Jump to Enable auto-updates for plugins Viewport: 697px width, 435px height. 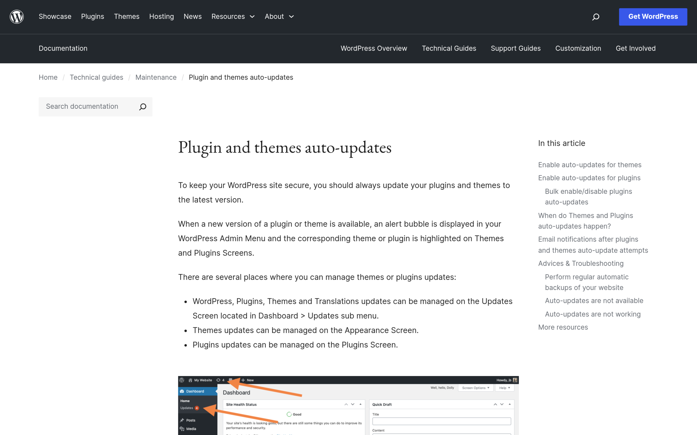pos(589,178)
